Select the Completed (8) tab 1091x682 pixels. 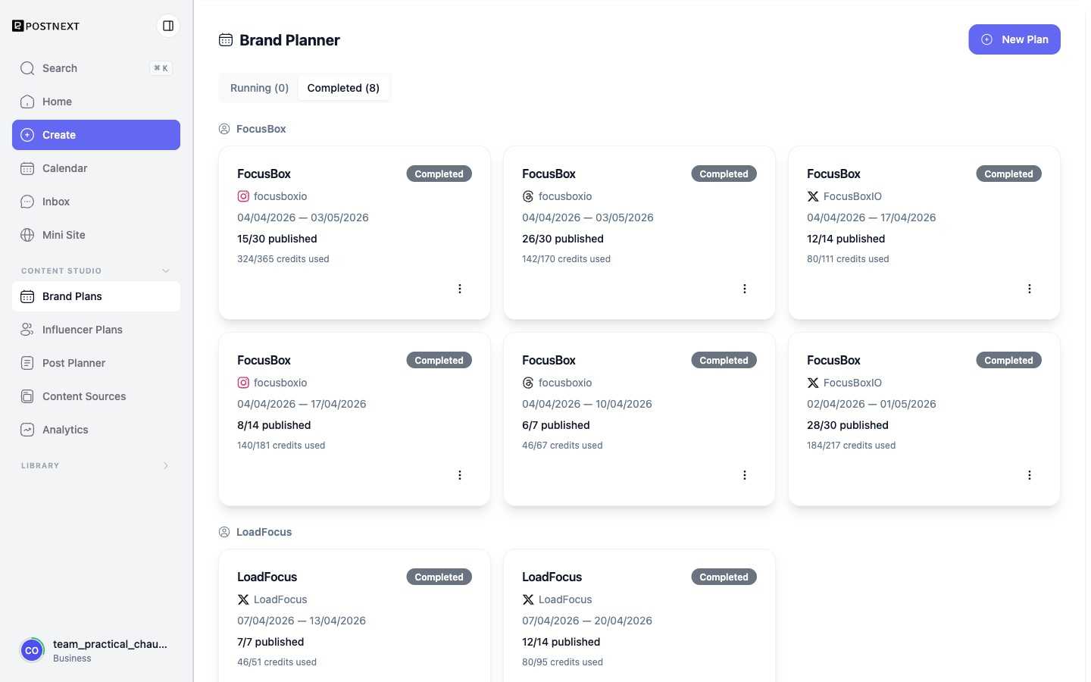pyautogui.click(x=343, y=88)
